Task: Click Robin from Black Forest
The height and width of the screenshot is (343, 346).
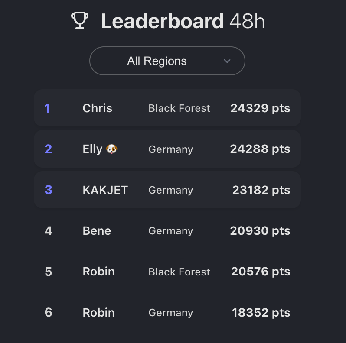Action: pos(98,272)
